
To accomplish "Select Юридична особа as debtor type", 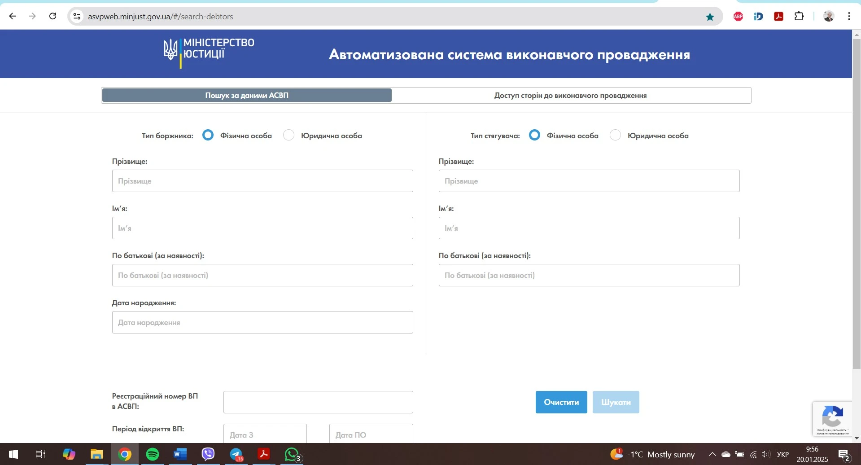I will click(288, 135).
